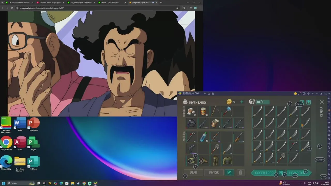
Task: Select the machete in the inventory backpack
Action: click(x=227, y=149)
